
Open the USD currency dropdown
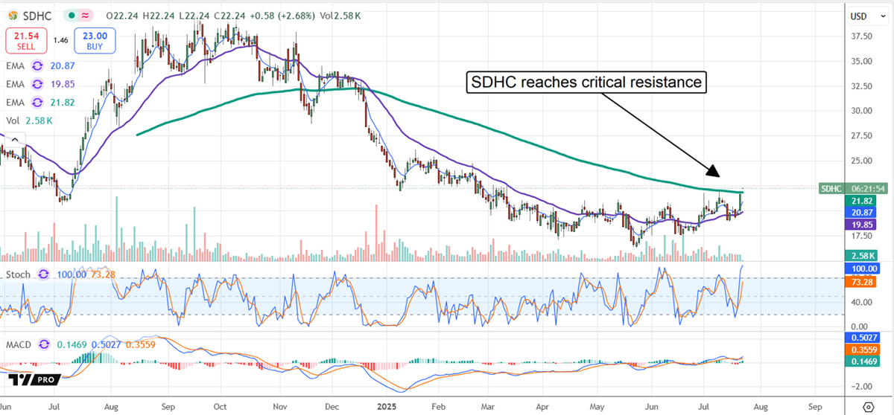pyautogui.click(x=866, y=15)
